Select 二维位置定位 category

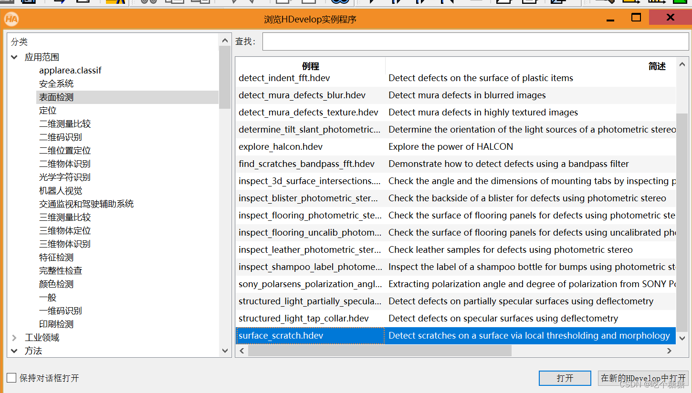pyautogui.click(x=65, y=151)
